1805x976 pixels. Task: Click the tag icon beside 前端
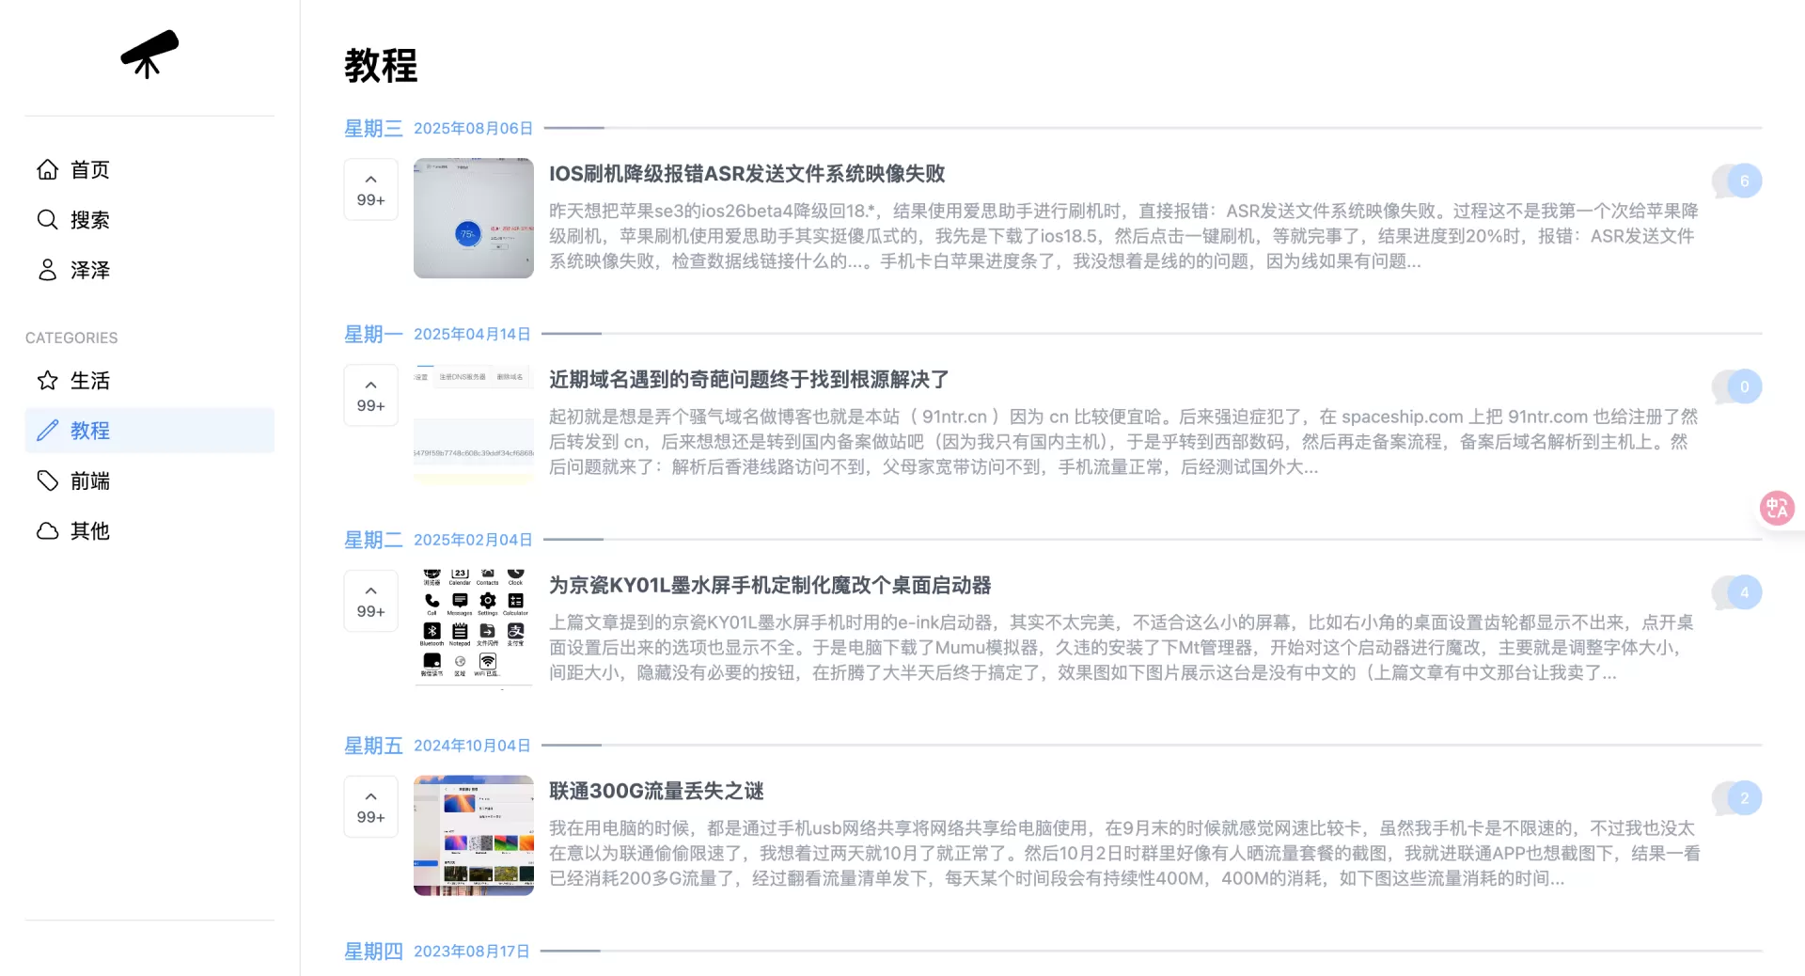[47, 481]
